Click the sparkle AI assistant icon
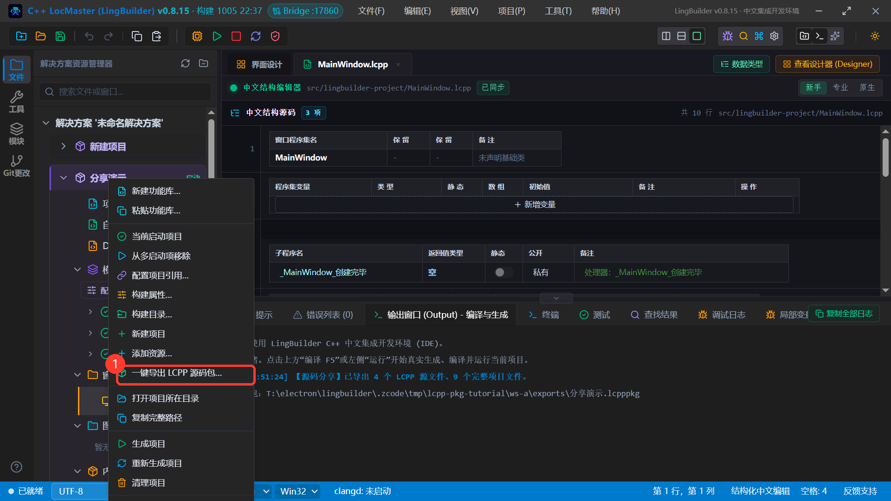Viewport: 891px width, 501px height. [x=835, y=36]
